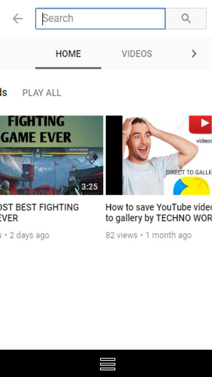Image resolution: width=212 pixels, height=377 pixels.
Task: Click the 3:25 duration badge
Action: 90,187
